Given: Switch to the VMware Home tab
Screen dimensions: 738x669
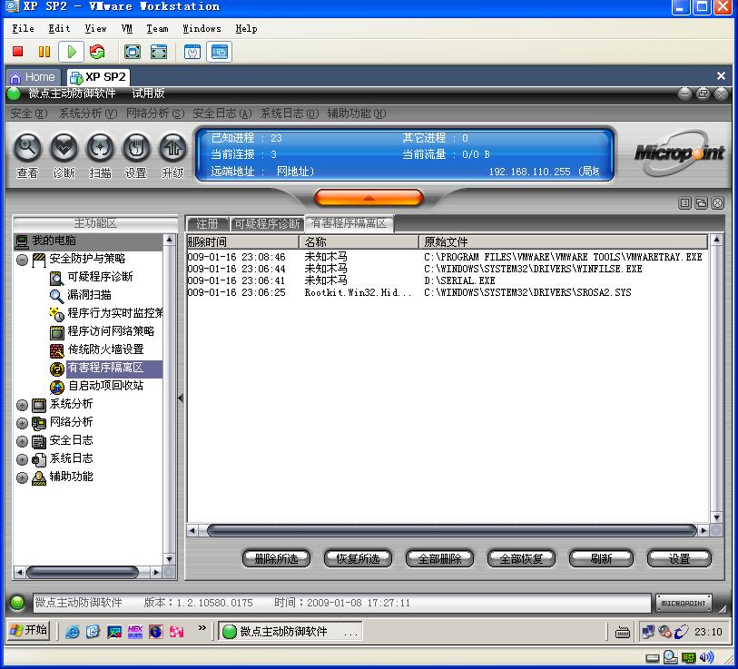Looking at the screenshot, I should click(x=33, y=77).
